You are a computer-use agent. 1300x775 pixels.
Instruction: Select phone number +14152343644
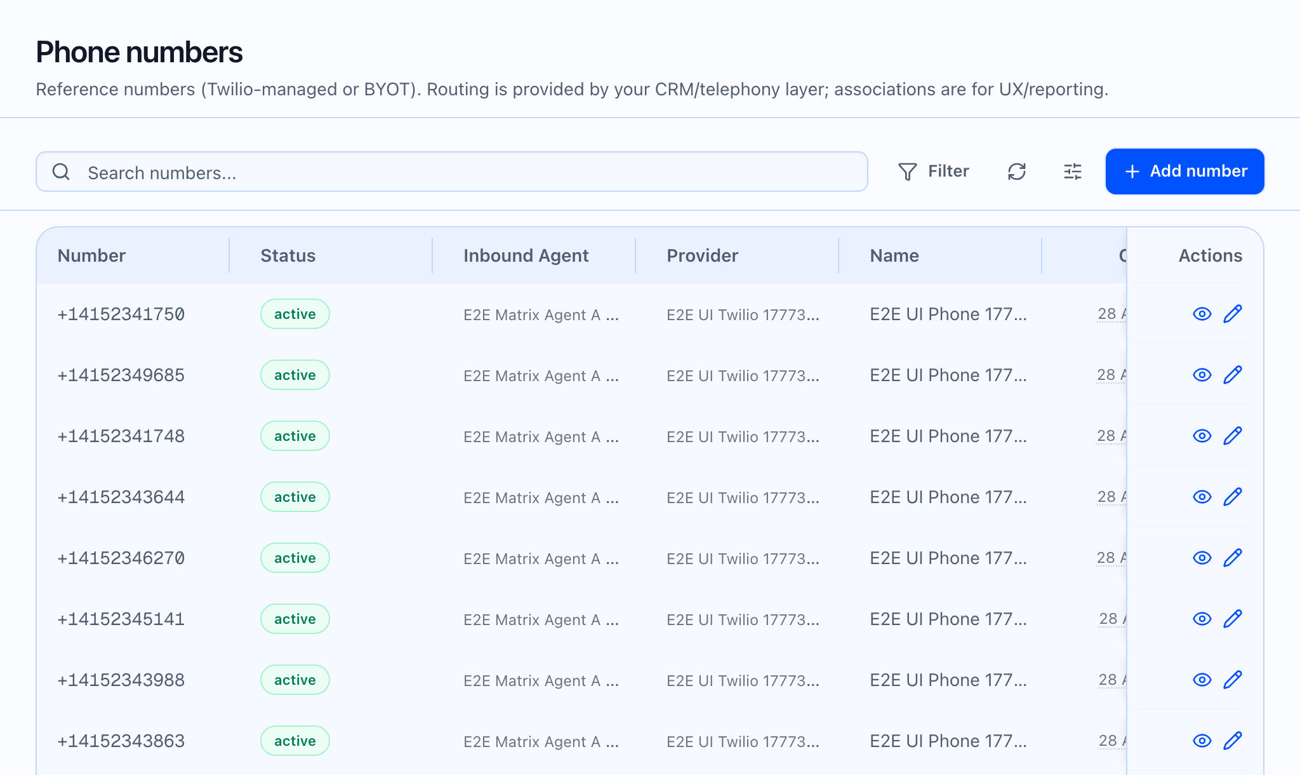point(121,497)
